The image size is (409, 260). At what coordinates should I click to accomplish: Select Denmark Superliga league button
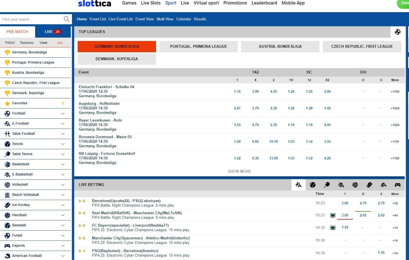click(x=117, y=59)
